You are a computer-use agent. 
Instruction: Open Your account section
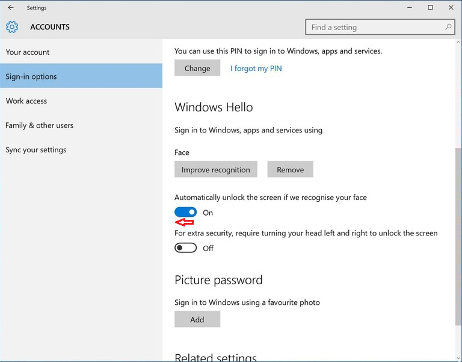pyautogui.click(x=81, y=52)
